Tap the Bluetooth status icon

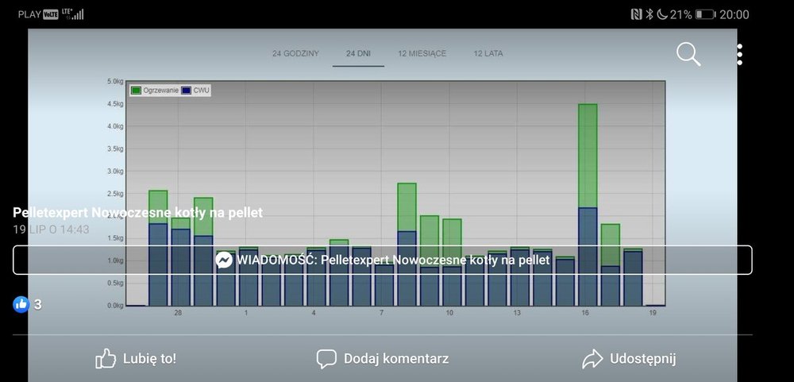pyautogui.click(x=649, y=14)
